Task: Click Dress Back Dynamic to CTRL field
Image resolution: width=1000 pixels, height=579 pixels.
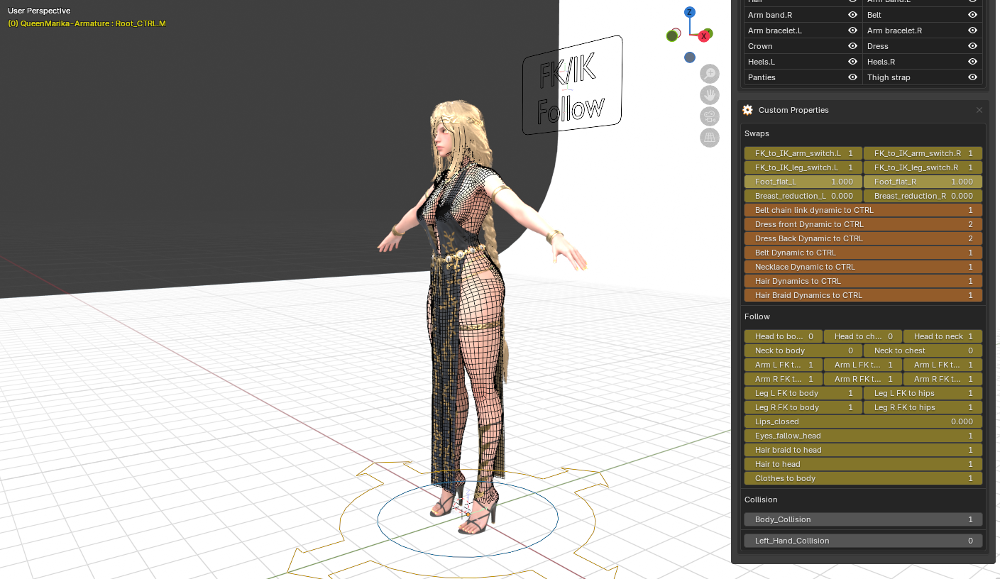Action: click(863, 238)
